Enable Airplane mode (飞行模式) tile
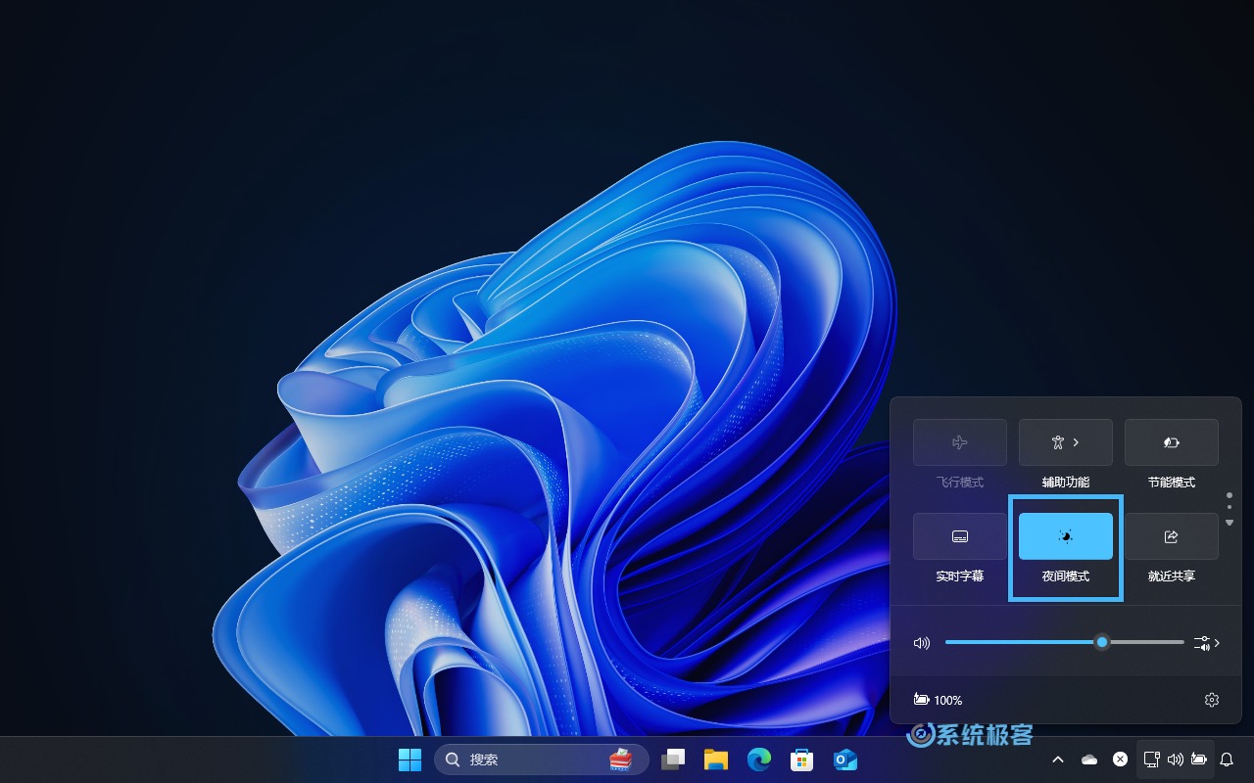This screenshot has width=1254, height=783. [959, 442]
